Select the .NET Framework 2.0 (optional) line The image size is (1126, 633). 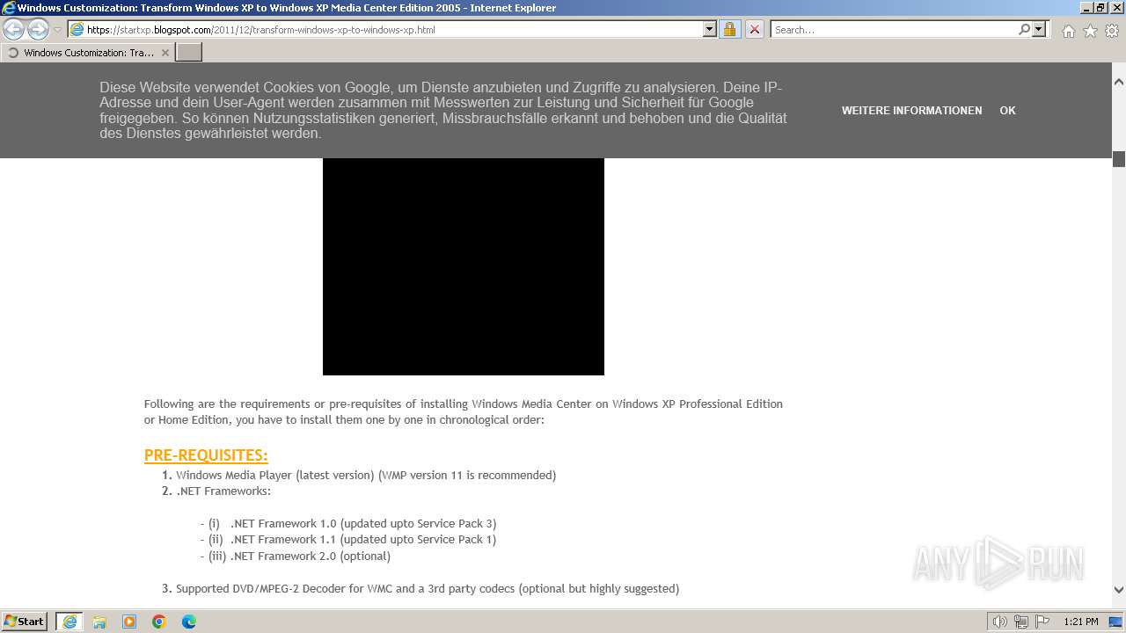click(296, 557)
